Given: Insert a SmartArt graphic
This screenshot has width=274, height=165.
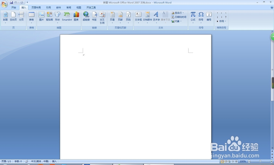Looking at the screenshot, I should (67, 16).
